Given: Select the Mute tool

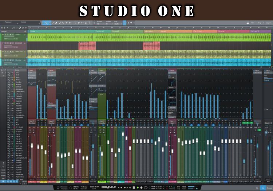Looking at the screenshot, I should [63, 23].
